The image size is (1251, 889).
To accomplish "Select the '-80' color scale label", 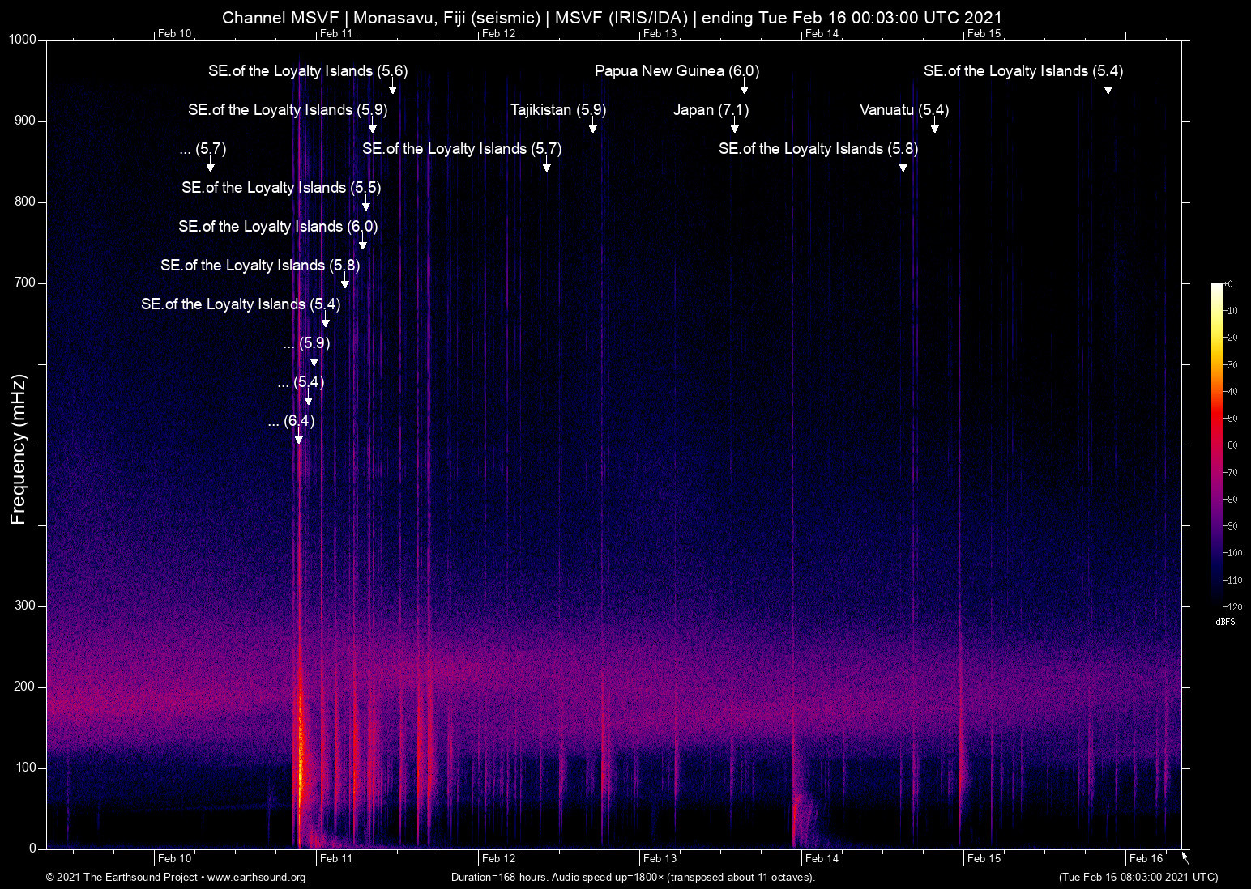I will tap(1231, 500).
